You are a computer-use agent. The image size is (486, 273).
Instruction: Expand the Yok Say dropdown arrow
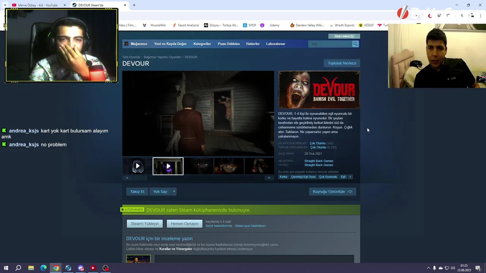[x=174, y=191]
